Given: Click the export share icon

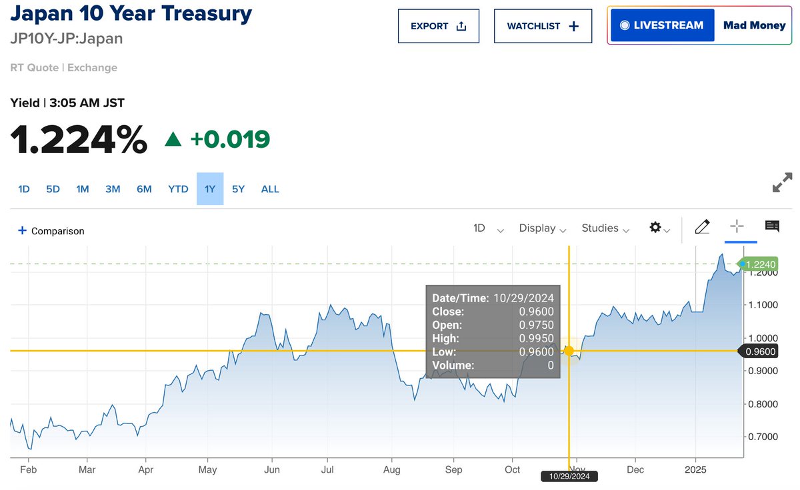Looking at the screenshot, I should point(461,26).
